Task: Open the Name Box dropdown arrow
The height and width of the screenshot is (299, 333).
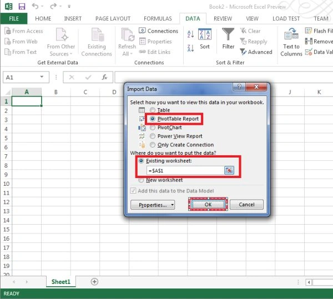Action: pyautogui.click(x=42, y=77)
